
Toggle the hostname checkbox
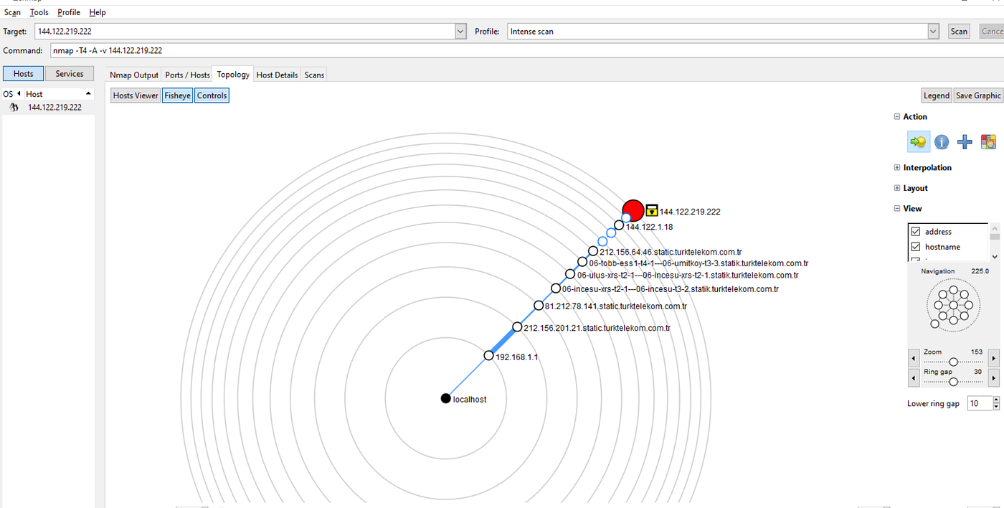[x=916, y=247]
